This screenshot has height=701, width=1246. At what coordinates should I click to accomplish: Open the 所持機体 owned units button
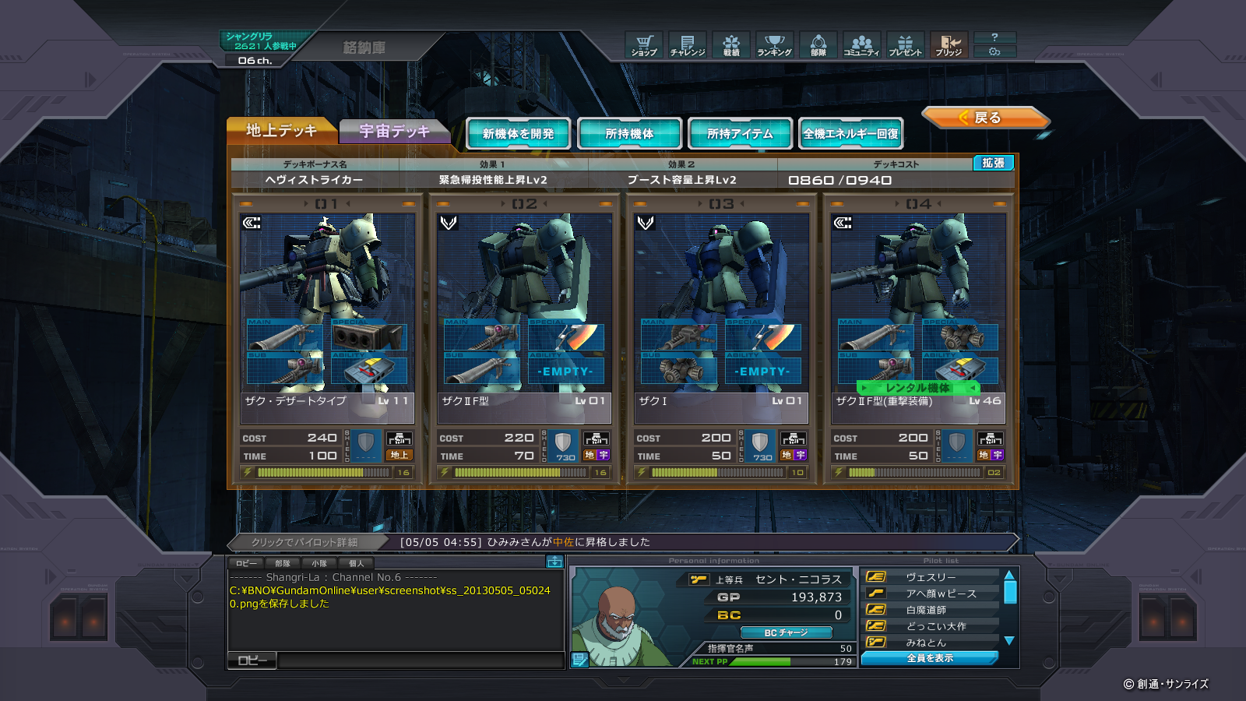[x=630, y=133]
